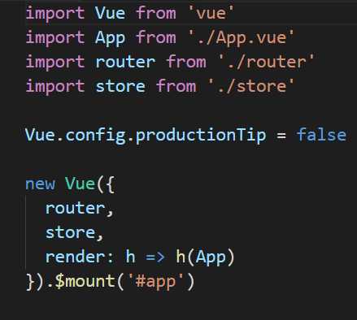The height and width of the screenshot is (320, 357).
Task: Click Vue identifier in first import line
Action: pyautogui.click(x=110, y=13)
